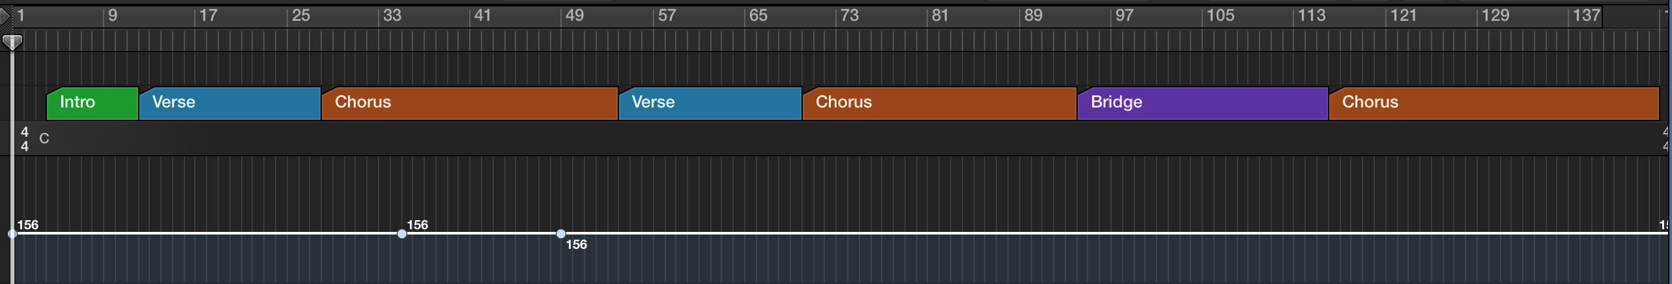
Task: Click bar 49 in the ruler
Action: pos(574,15)
